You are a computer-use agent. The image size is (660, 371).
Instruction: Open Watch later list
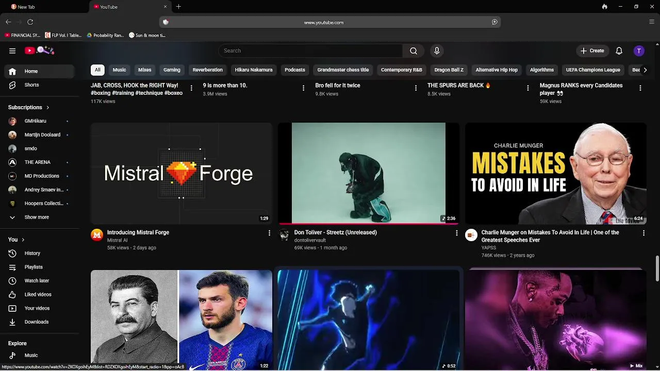tap(39, 281)
